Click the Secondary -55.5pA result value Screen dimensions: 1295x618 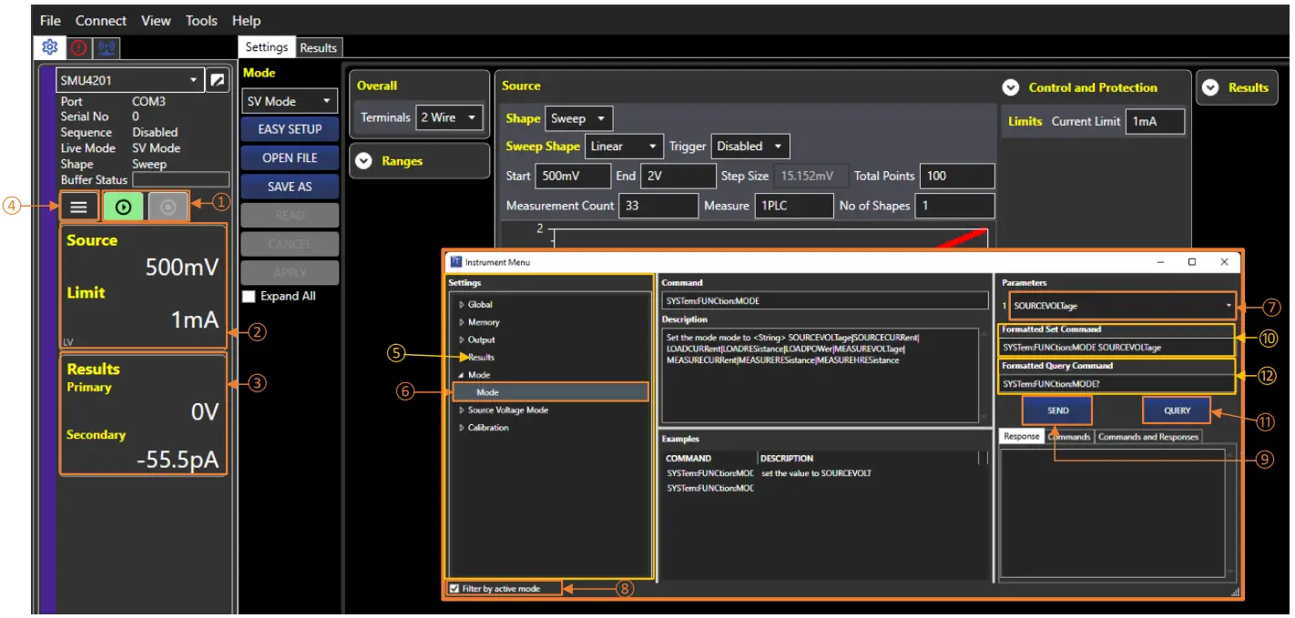178,461
